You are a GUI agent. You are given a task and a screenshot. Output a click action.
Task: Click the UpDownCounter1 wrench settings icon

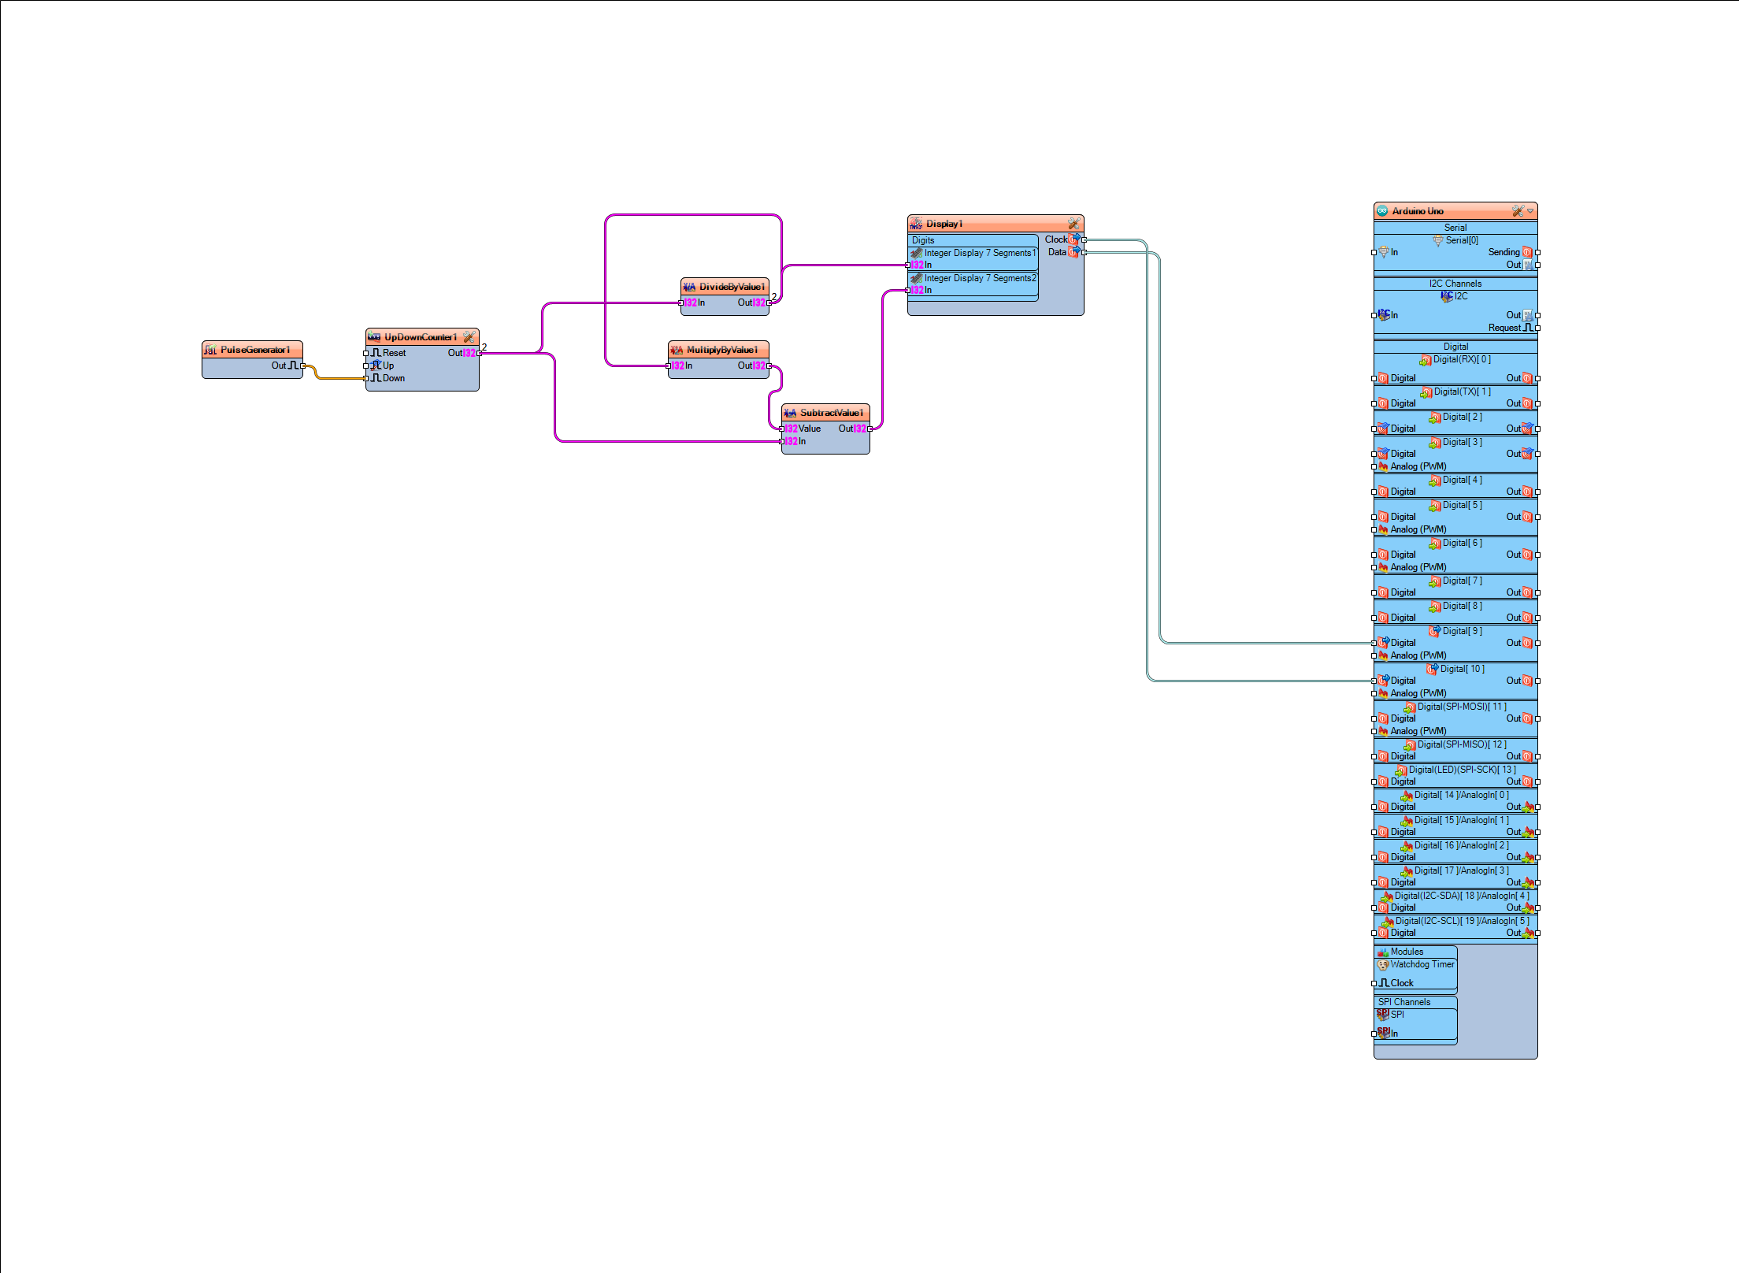[x=469, y=337]
